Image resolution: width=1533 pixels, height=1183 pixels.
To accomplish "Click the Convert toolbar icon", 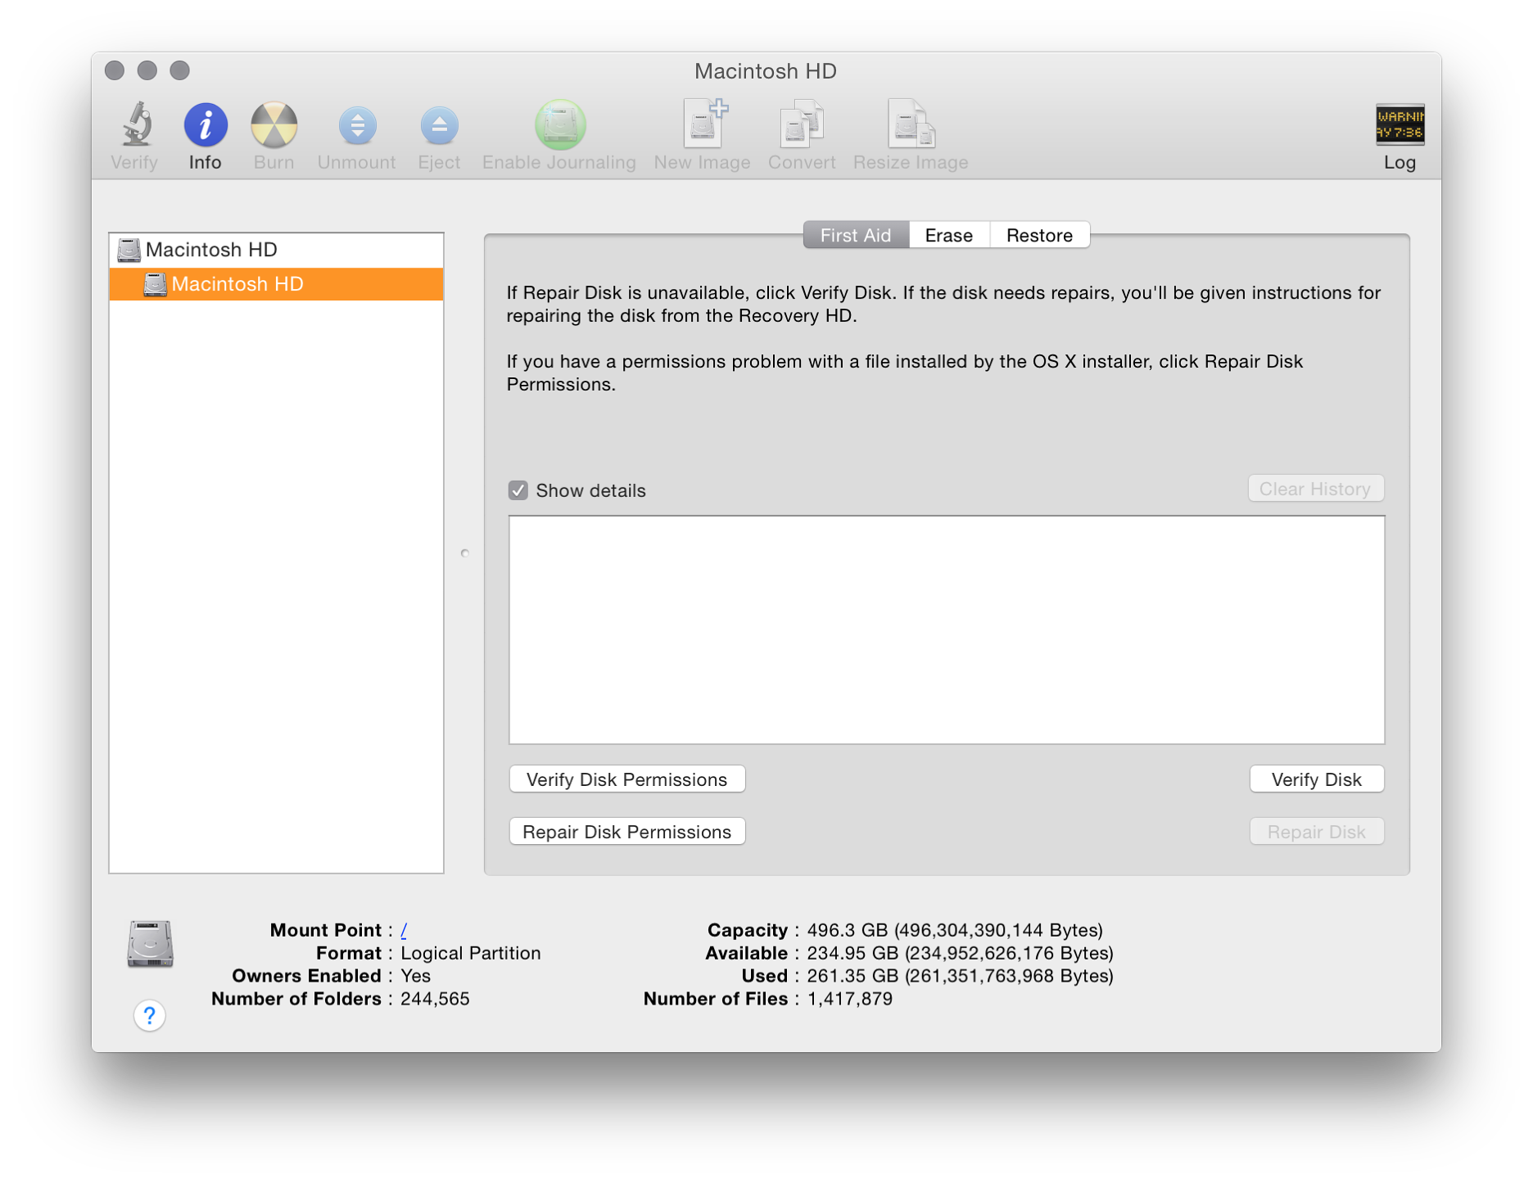I will point(801,124).
